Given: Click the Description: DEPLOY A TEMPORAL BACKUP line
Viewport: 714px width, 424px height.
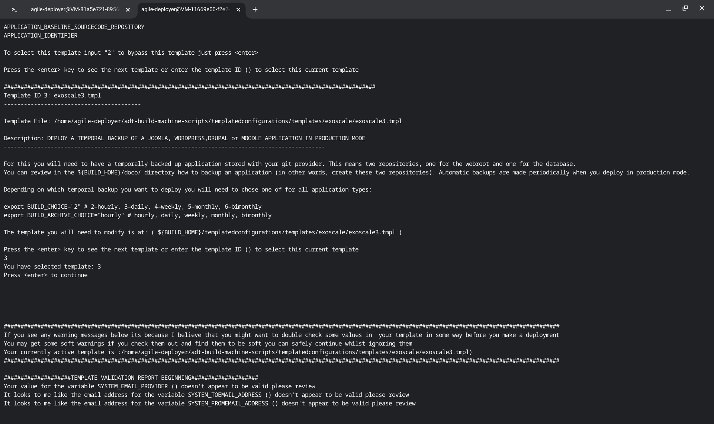Looking at the screenshot, I should click(184, 138).
